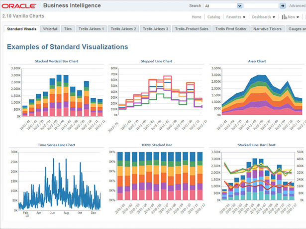Click the Oracle logo

click(19, 6)
